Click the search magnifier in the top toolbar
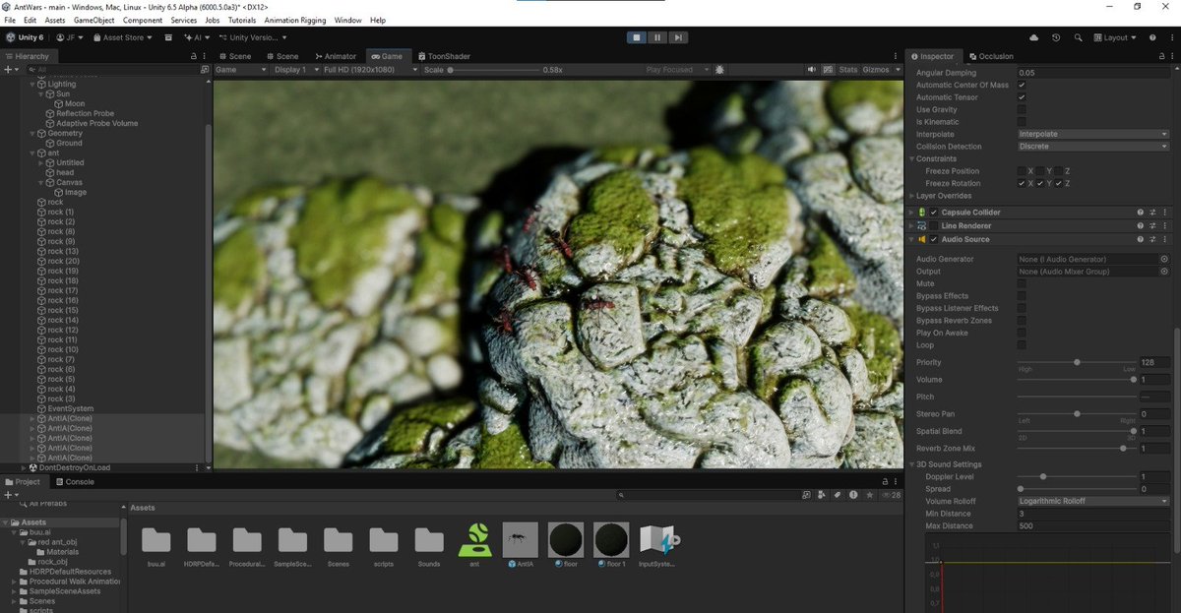 click(1078, 37)
